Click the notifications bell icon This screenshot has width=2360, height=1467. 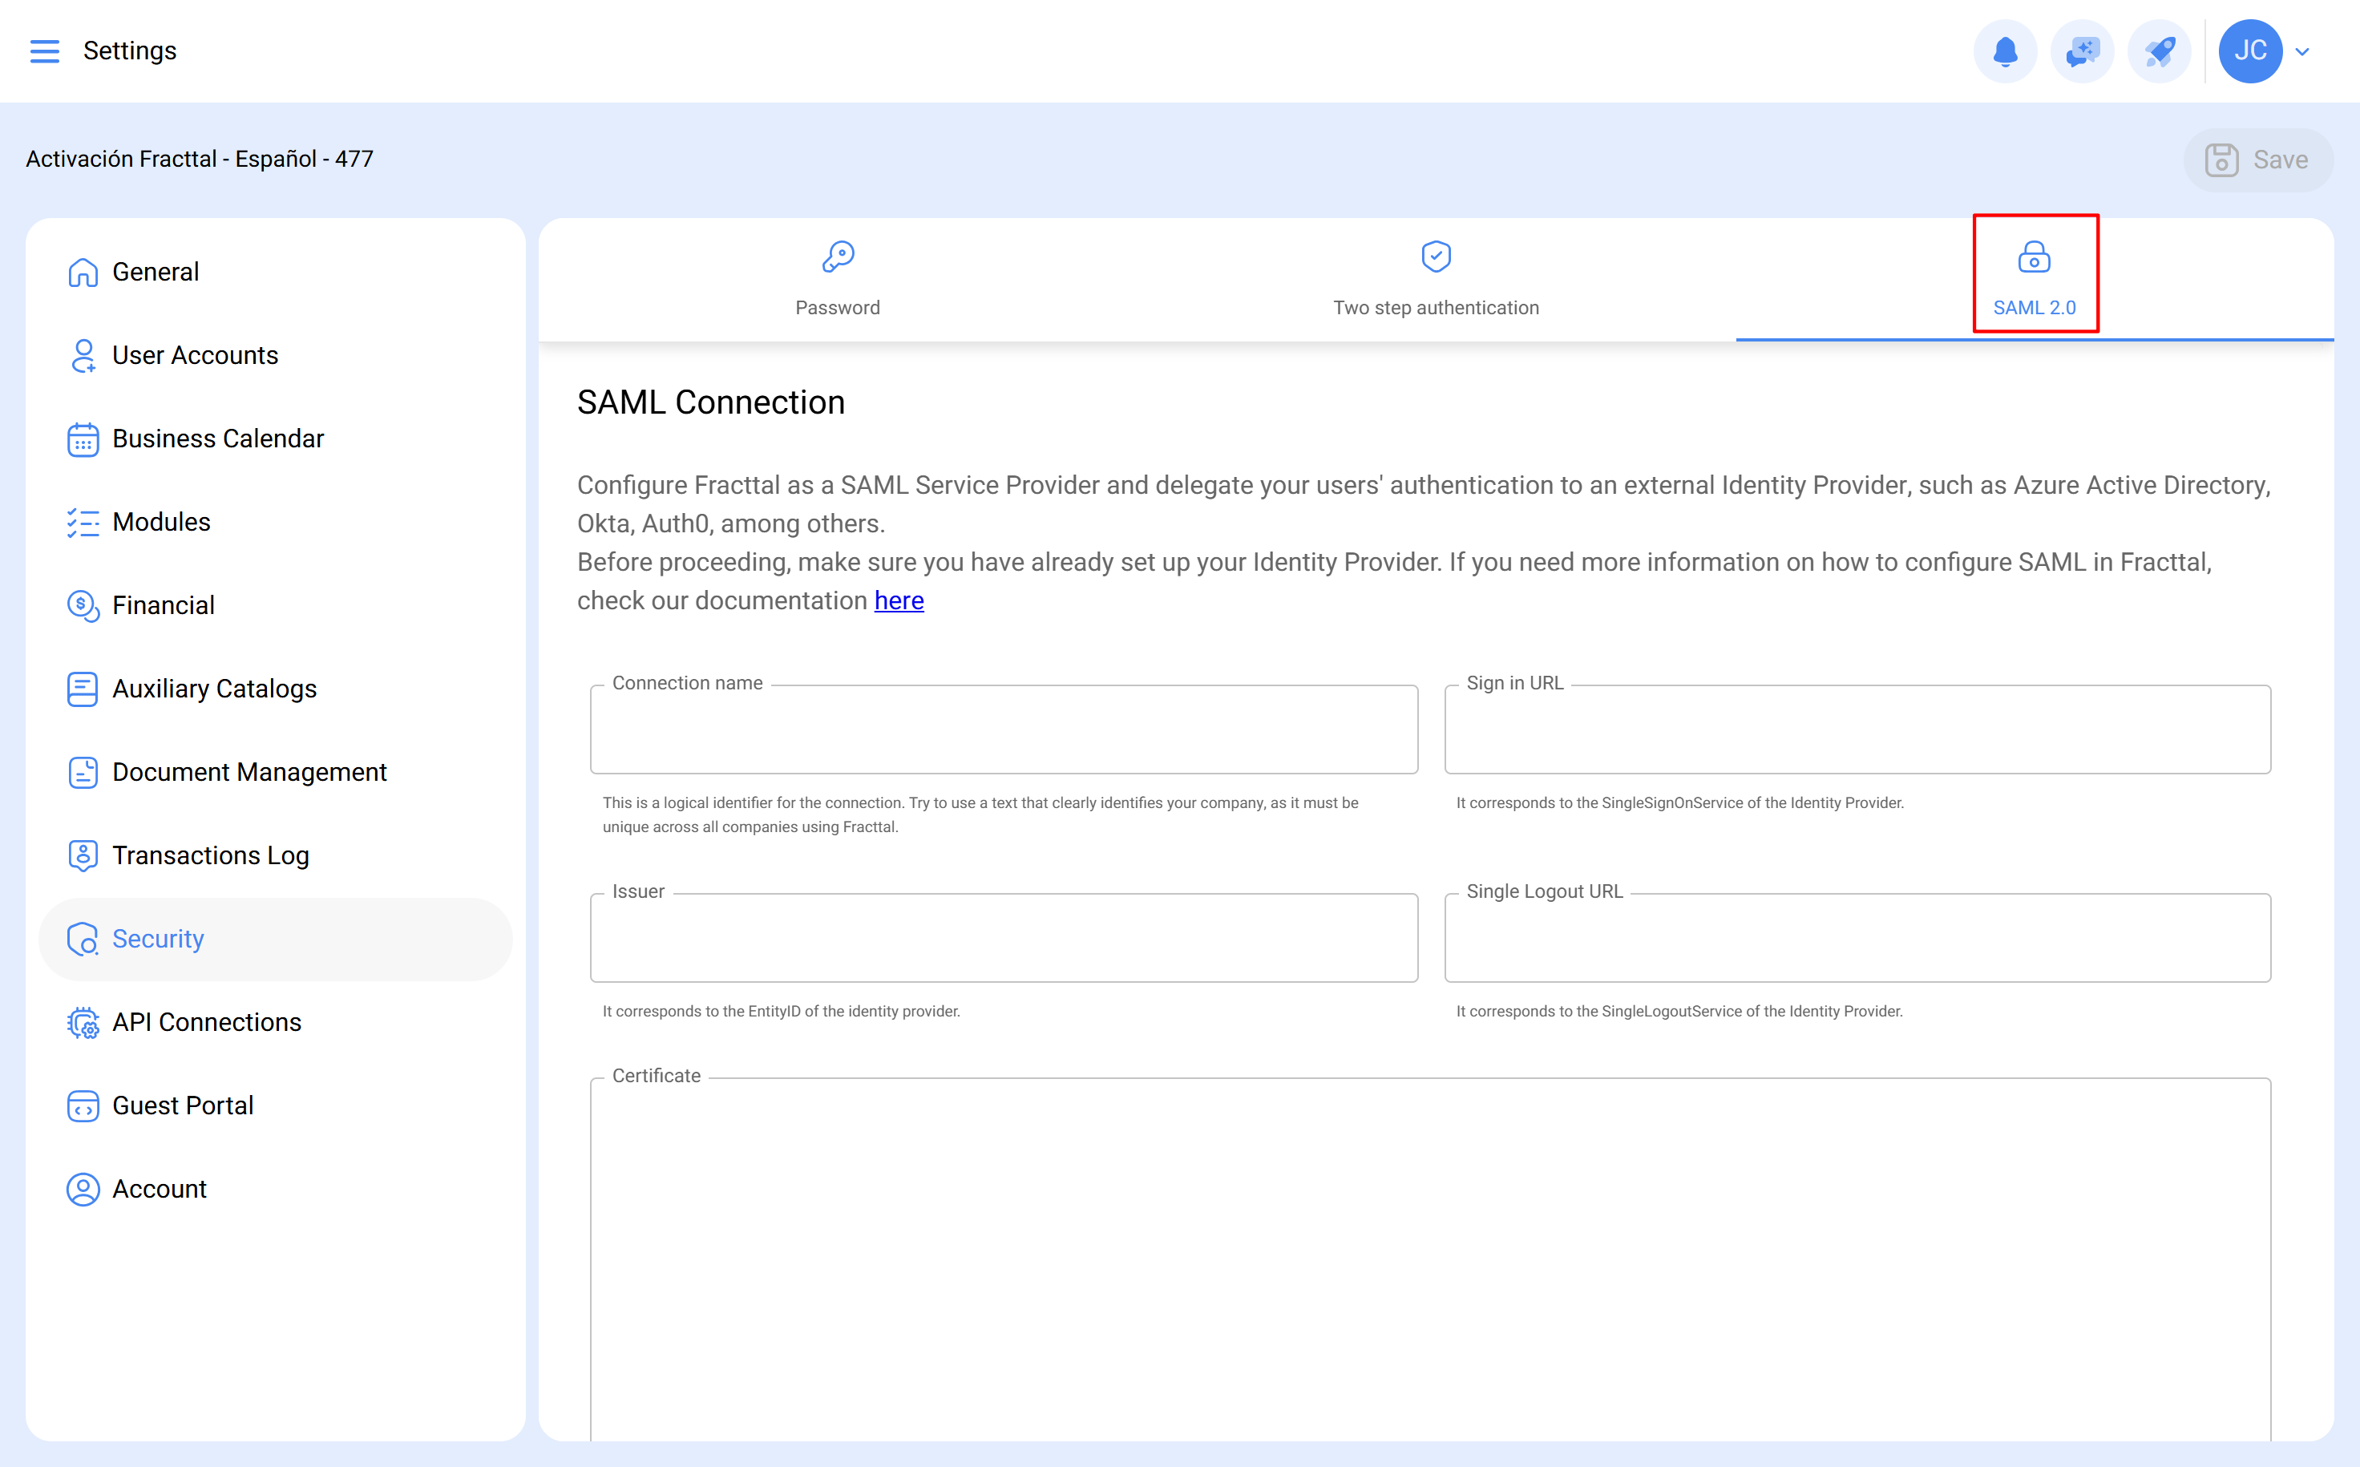click(2004, 51)
